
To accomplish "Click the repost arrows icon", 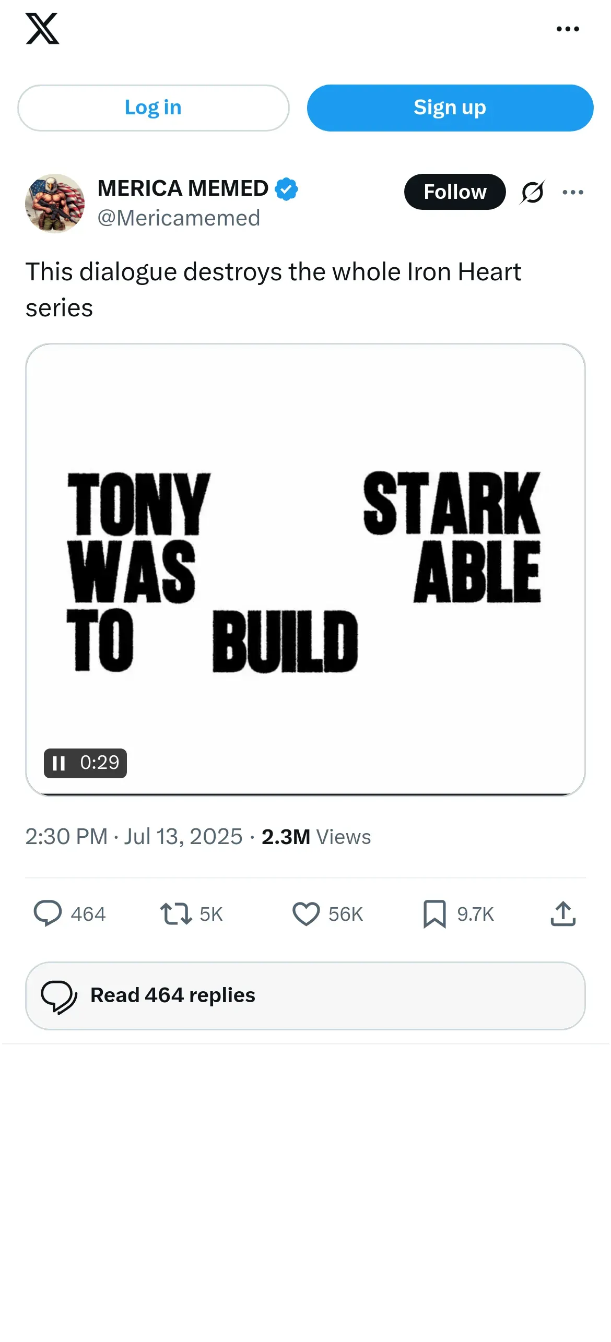I will 176,914.
